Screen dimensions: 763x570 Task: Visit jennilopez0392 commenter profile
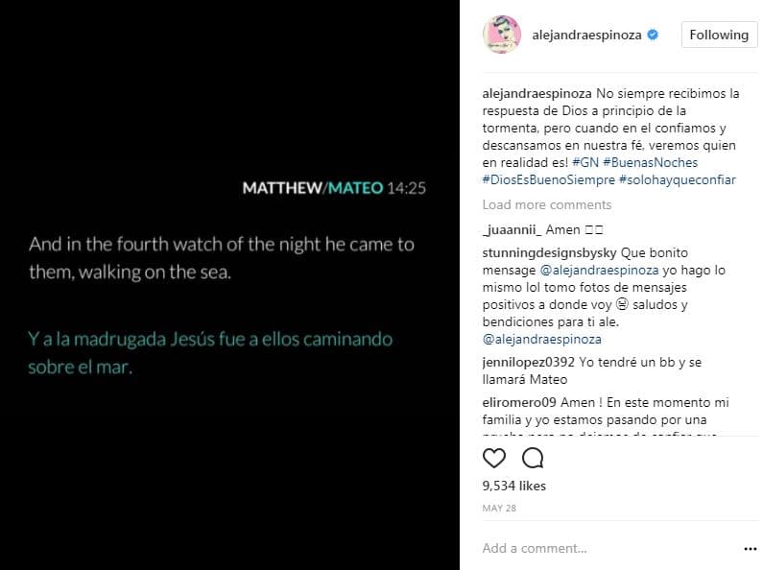(529, 363)
